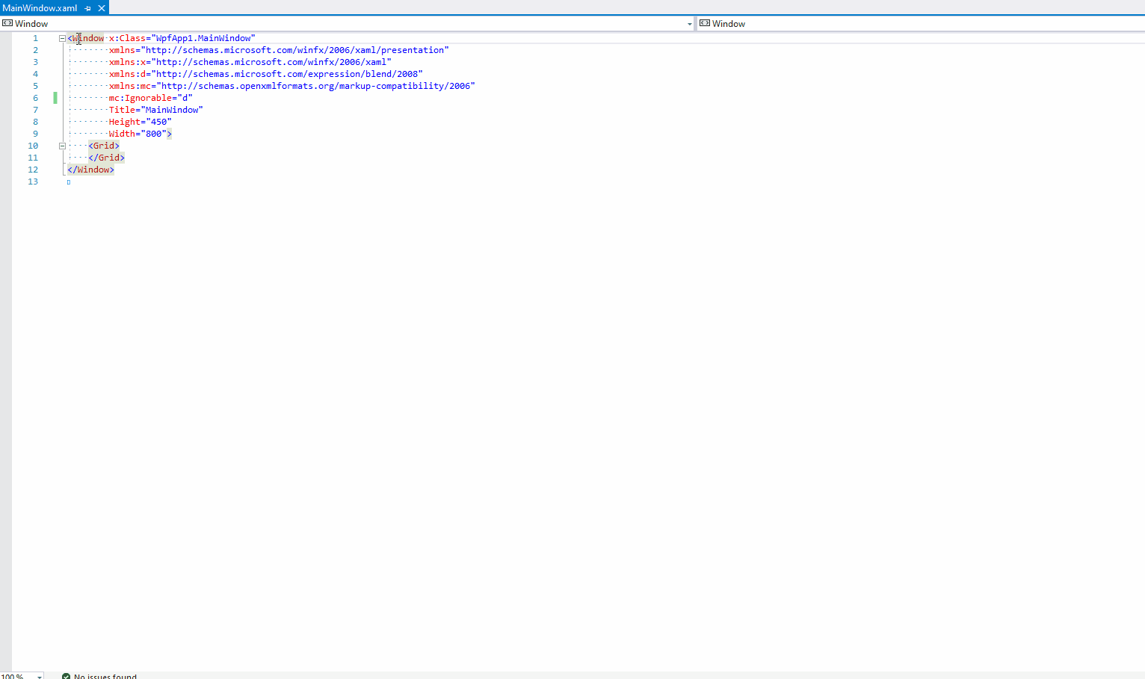Select the Grid opening tag on line 10
Viewport: 1145px width, 679px height.
point(104,146)
